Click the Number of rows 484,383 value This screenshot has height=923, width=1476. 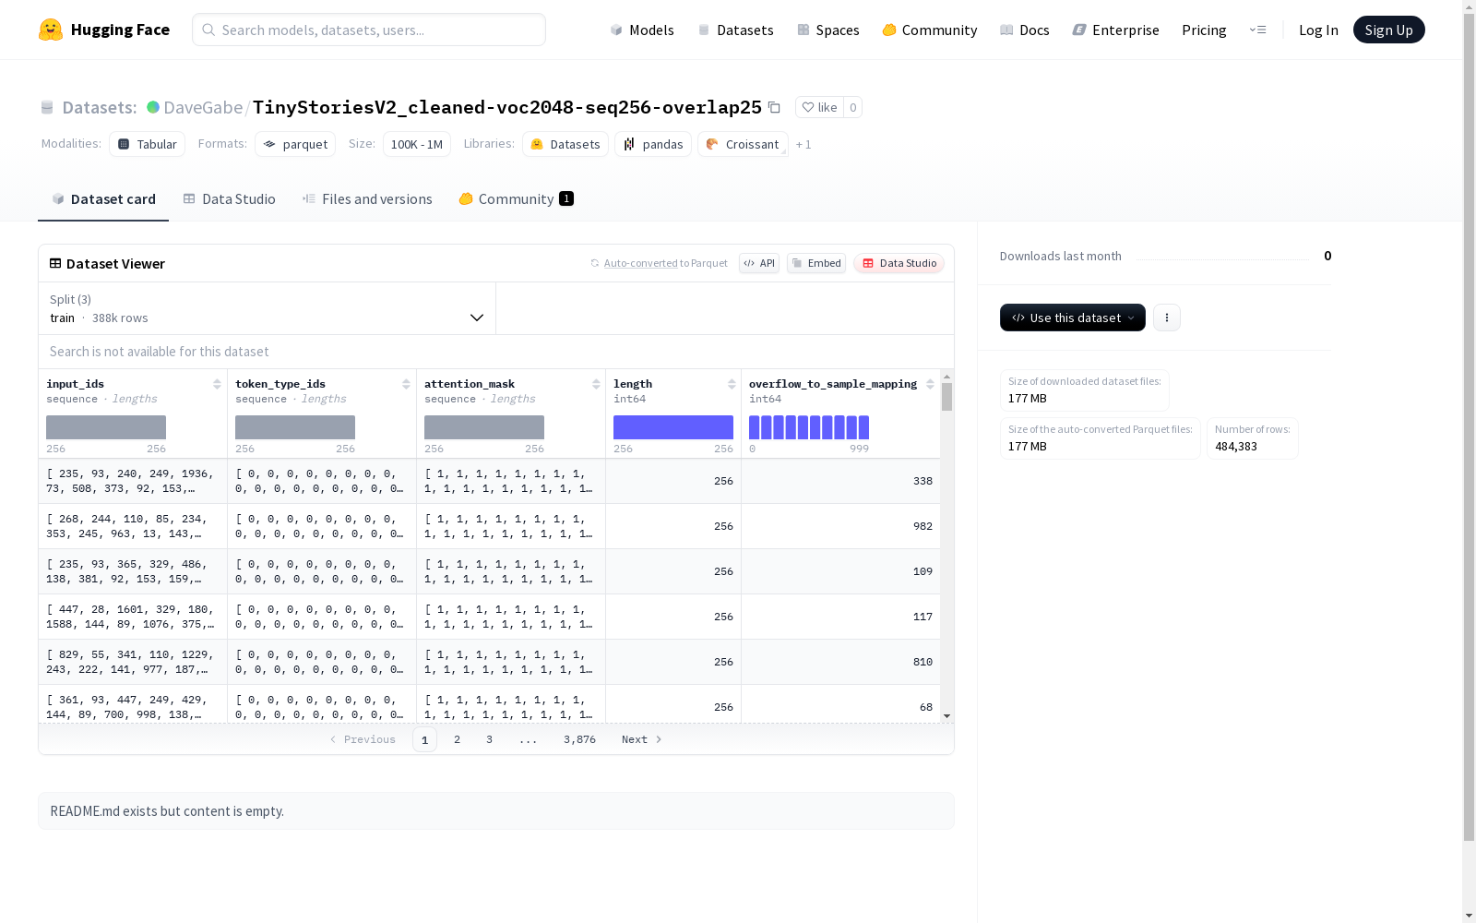point(1236,447)
